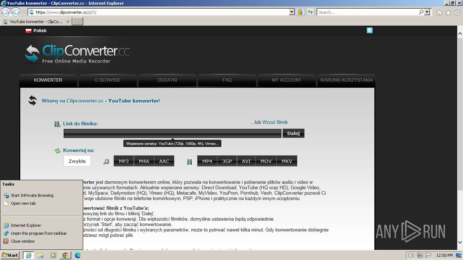Click the Internet Explorer taskbar icon
This screenshot has width=463, height=260.
(x=29, y=255)
